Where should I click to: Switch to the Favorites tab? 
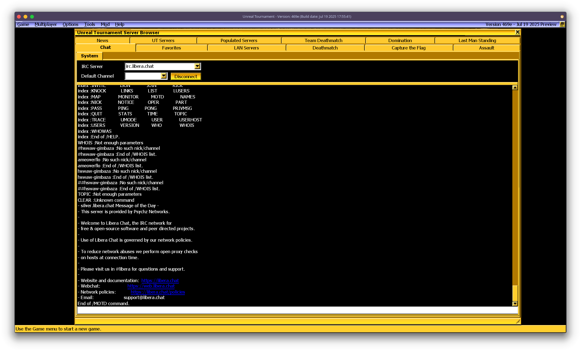click(x=171, y=48)
